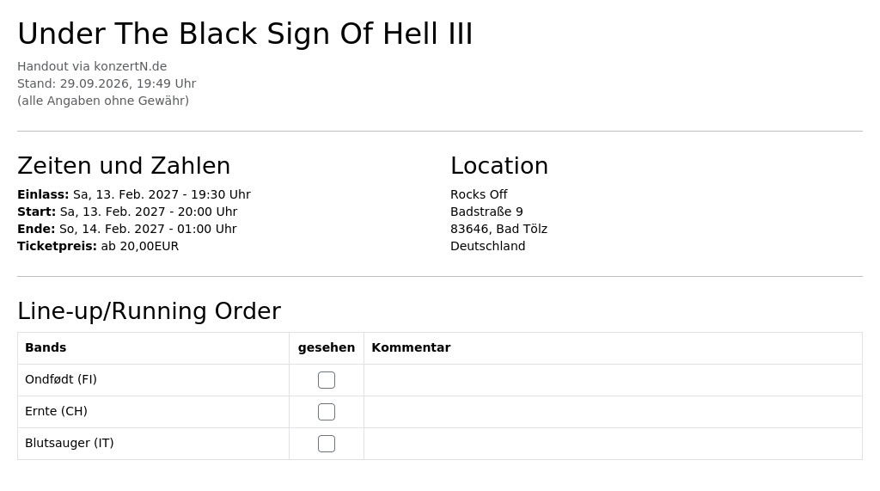880x491 pixels.
Task: Click the Kommentar cell for Blutsauger
Action: tap(613, 444)
